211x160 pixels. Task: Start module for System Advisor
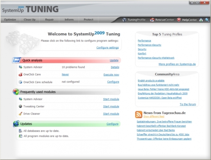111,99
